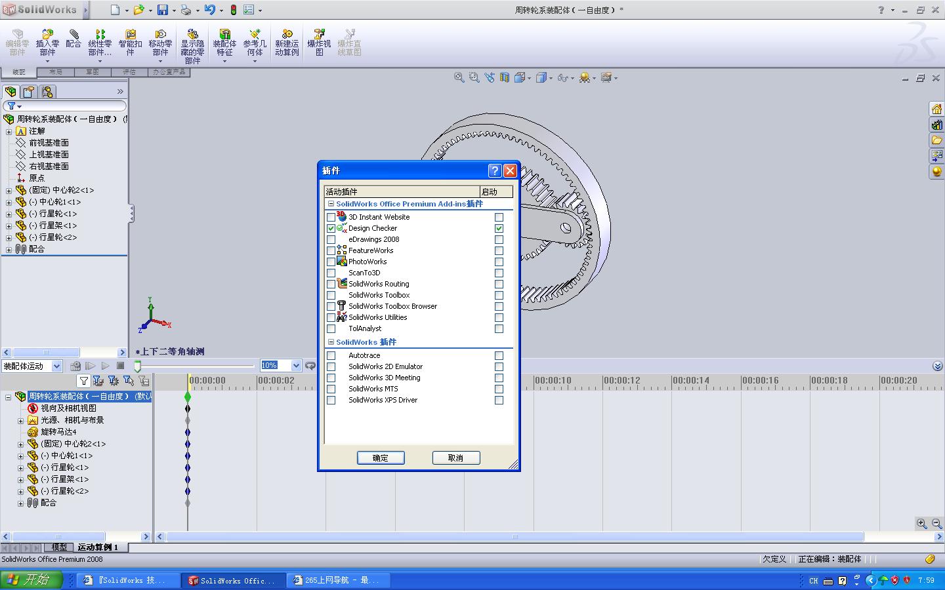Switch to the 评估 ribbon tab

pyautogui.click(x=129, y=72)
